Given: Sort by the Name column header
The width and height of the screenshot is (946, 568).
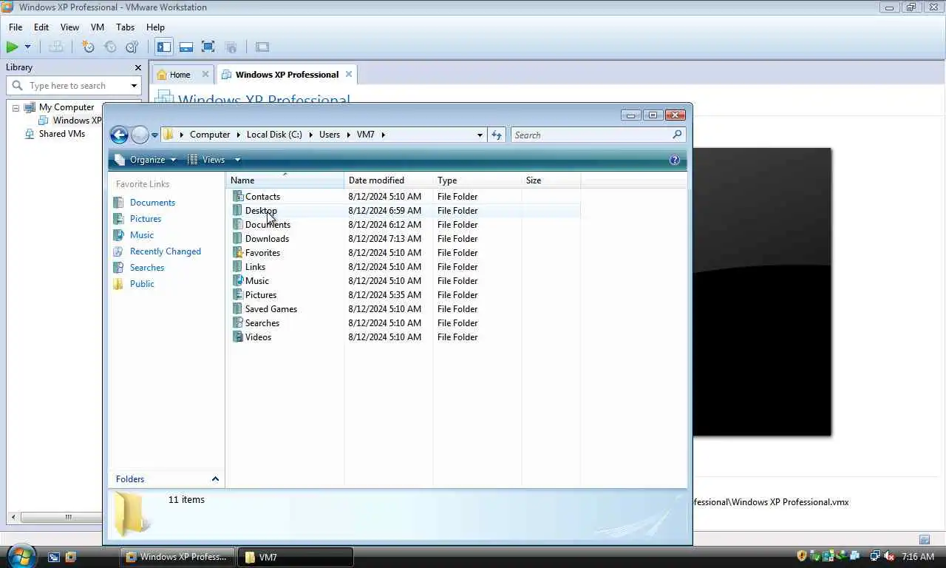Looking at the screenshot, I should 285,180.
